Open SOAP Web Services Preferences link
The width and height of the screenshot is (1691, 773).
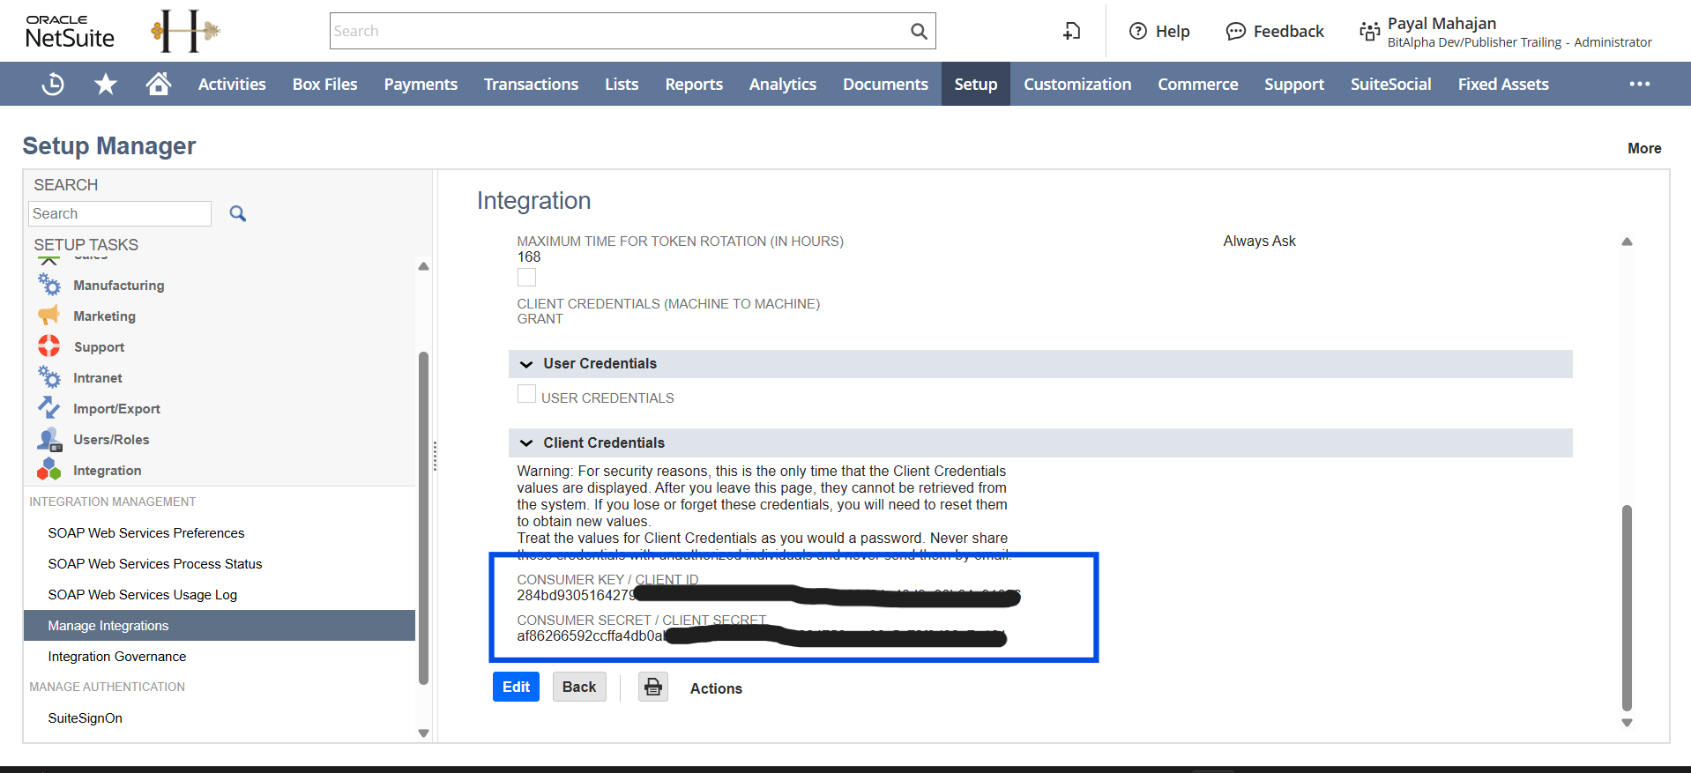(146, 533)
